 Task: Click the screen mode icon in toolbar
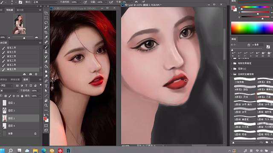point(46,130)
